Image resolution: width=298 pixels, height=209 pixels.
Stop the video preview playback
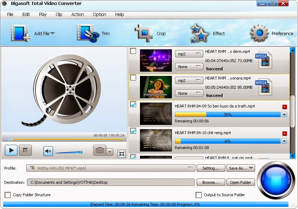[25, 150]
